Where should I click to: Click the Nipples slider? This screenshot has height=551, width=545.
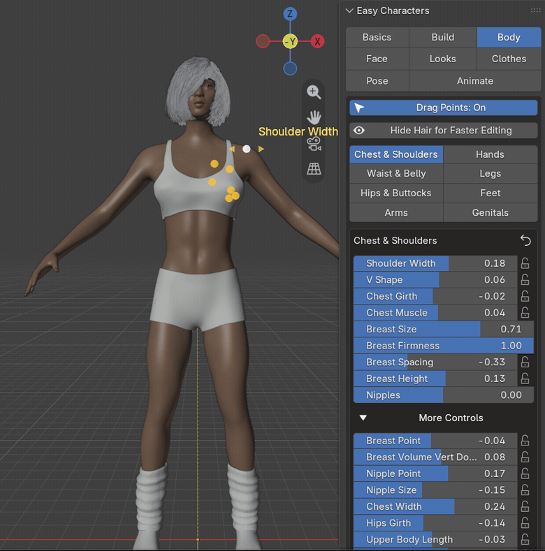pos(444,395)
